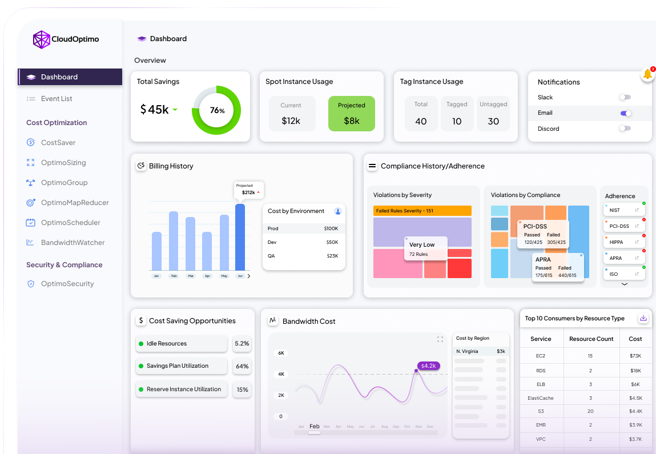Click the OptimoGroup icon
Viewport: 656px width, 454px height.
pos(30,182)
